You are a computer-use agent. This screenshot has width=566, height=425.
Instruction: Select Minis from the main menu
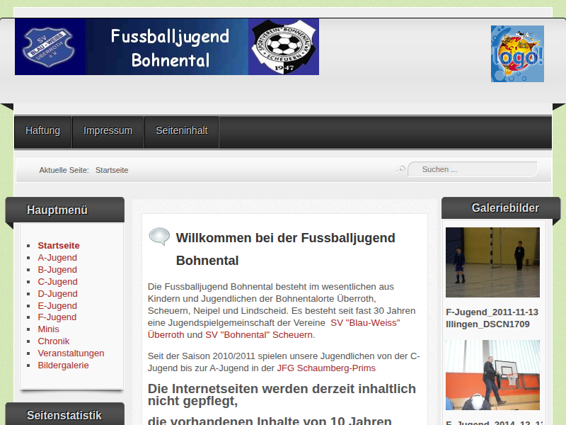(48, 329)
